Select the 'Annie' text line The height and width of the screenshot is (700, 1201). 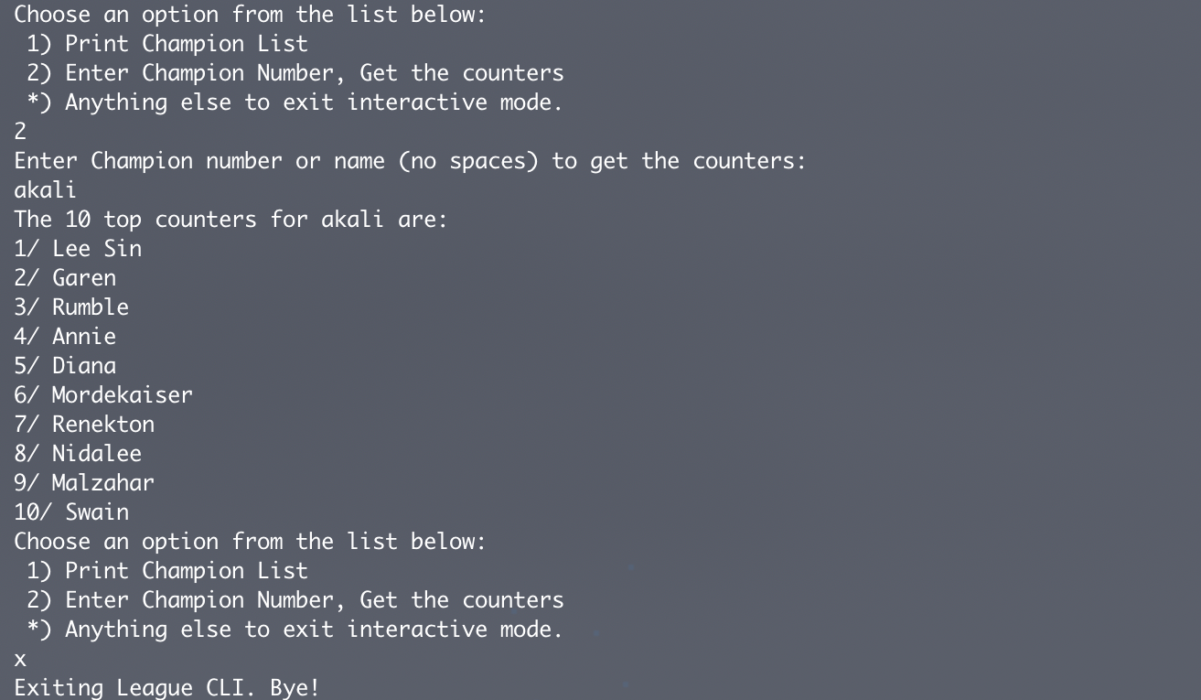click(65, 336)
